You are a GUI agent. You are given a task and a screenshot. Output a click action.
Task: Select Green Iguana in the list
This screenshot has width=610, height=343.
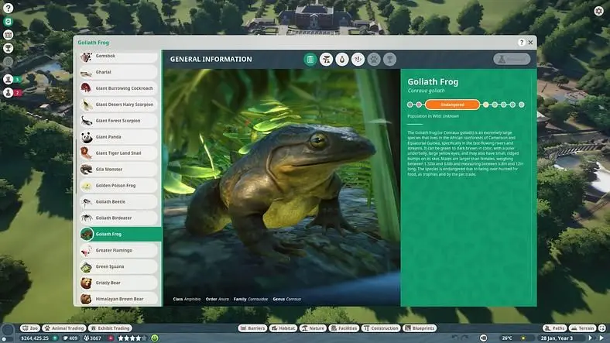pos(118,267)
